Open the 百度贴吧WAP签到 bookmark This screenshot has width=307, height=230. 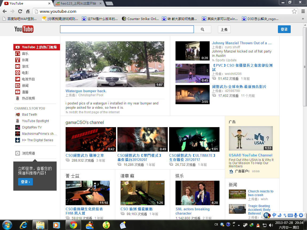click(x=20, y=19)
